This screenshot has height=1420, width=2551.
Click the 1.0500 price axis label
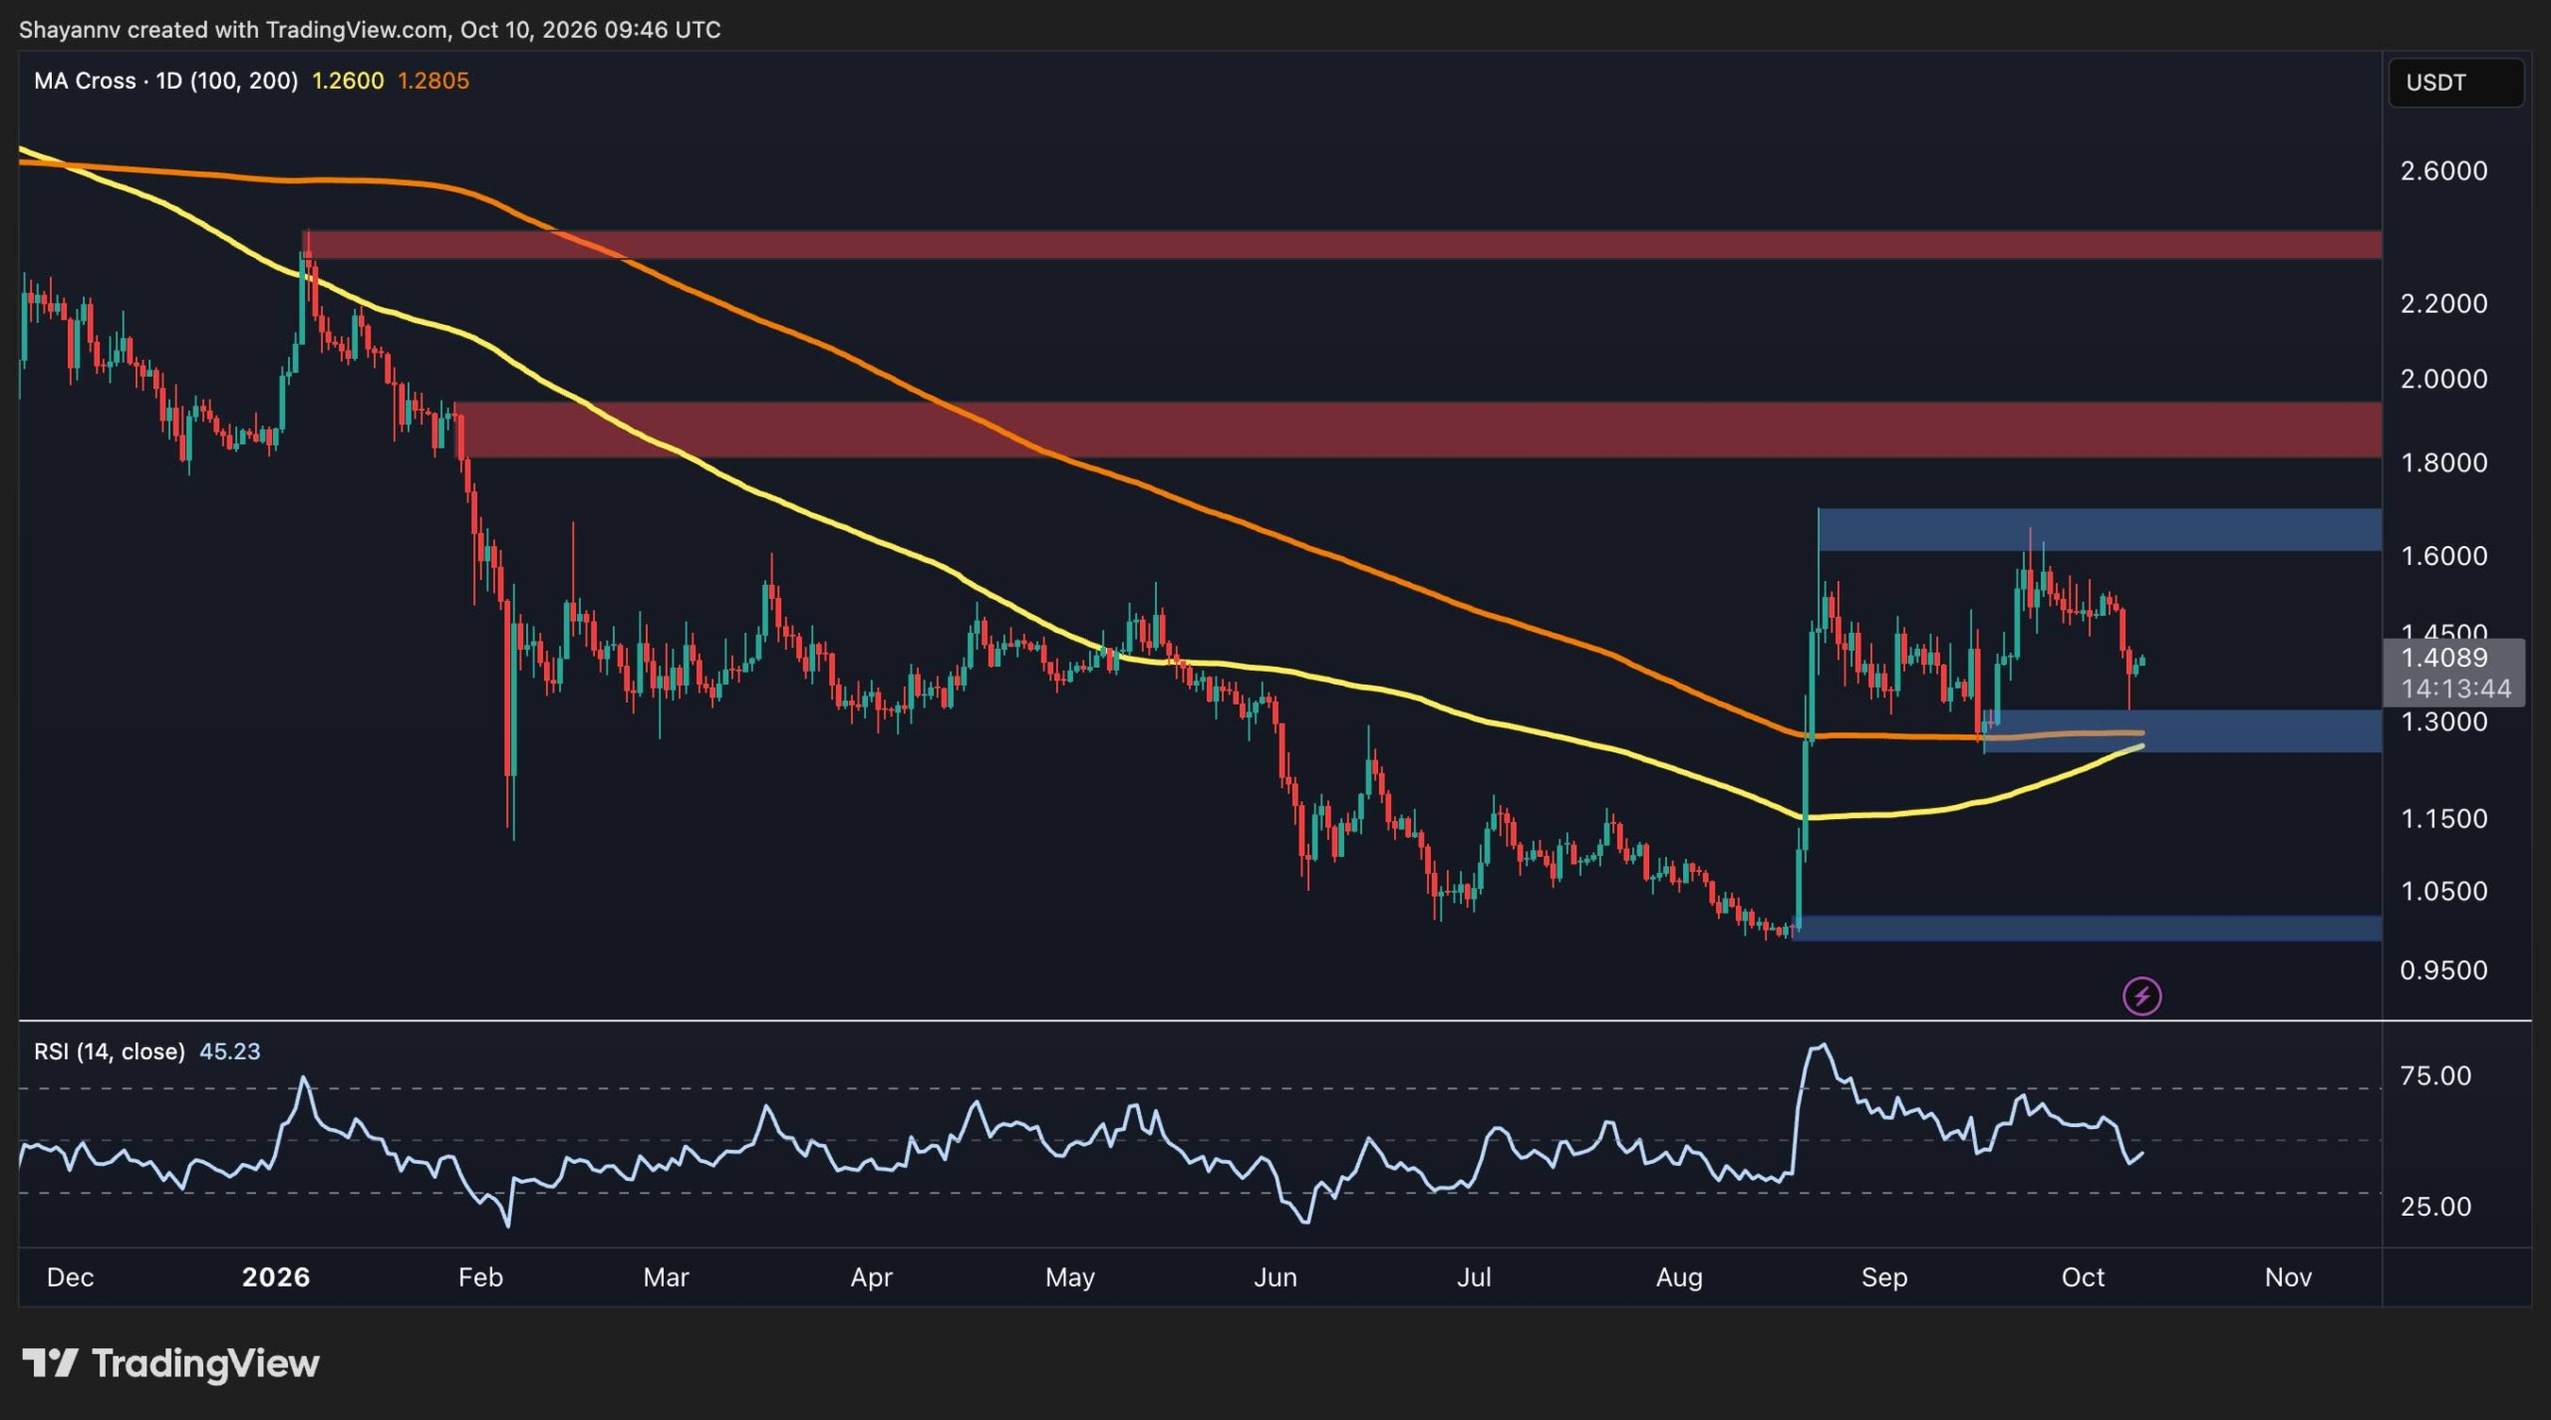(2443, 891)
